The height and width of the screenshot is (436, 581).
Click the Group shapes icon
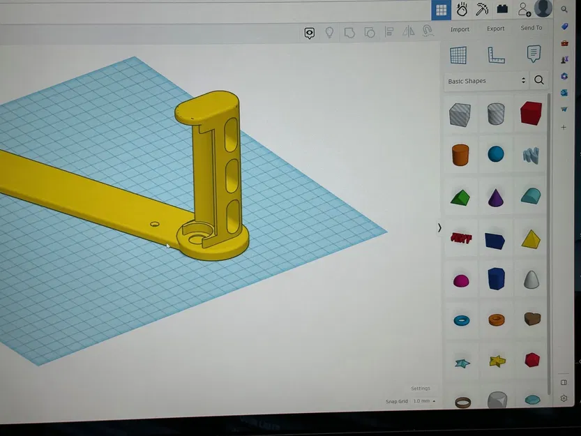click(349, 33)
